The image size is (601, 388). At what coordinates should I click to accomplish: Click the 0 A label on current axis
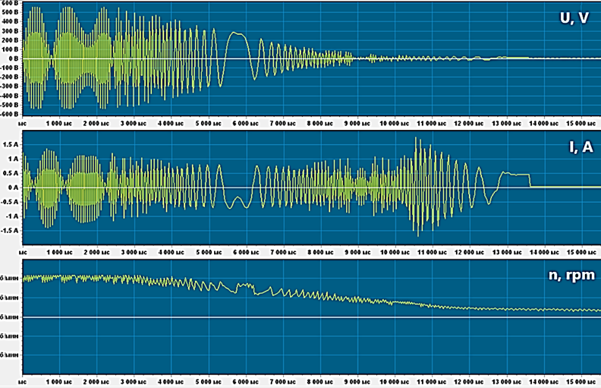[13, 187]
